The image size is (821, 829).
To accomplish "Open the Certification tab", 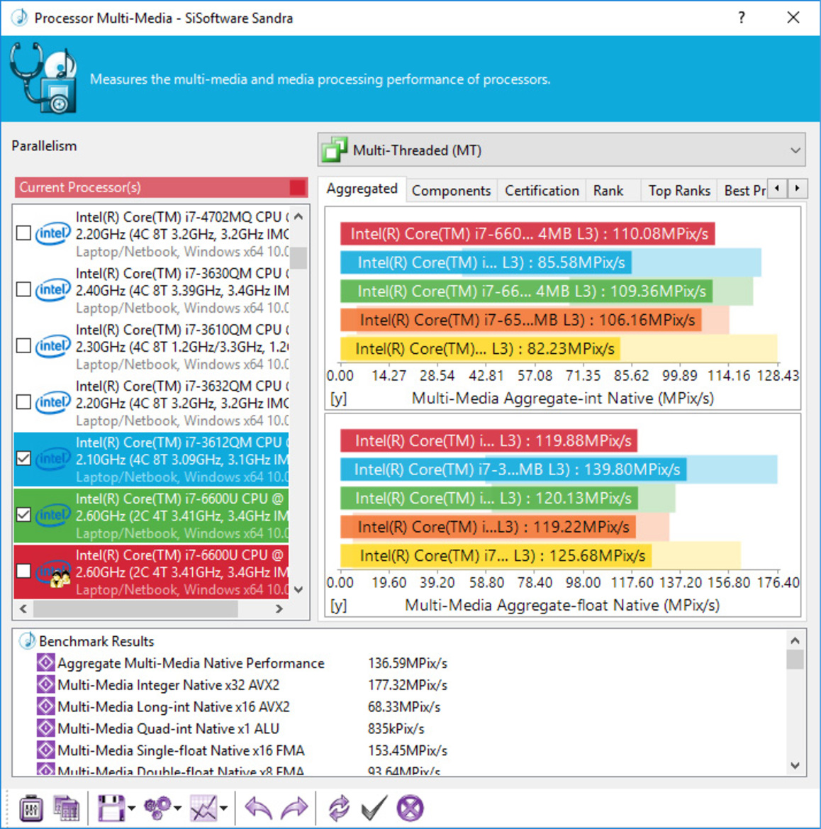I will pyautogui.click(x=542, y=190).
